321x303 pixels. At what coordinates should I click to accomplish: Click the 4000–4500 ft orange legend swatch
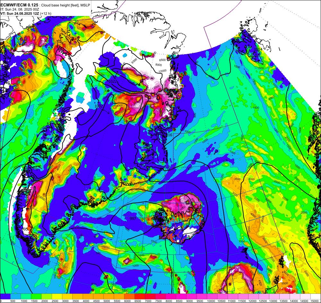(88, 297)
